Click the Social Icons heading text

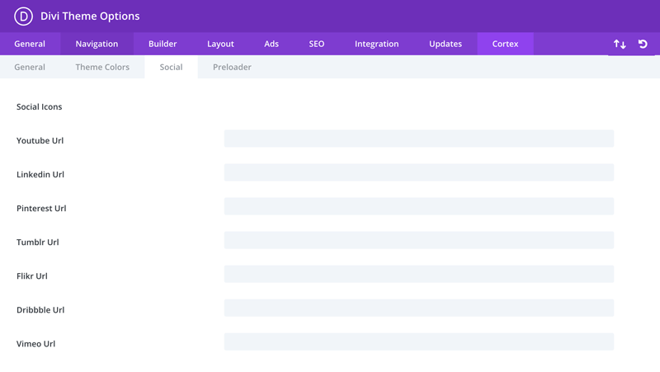click(x=39, y=107)
